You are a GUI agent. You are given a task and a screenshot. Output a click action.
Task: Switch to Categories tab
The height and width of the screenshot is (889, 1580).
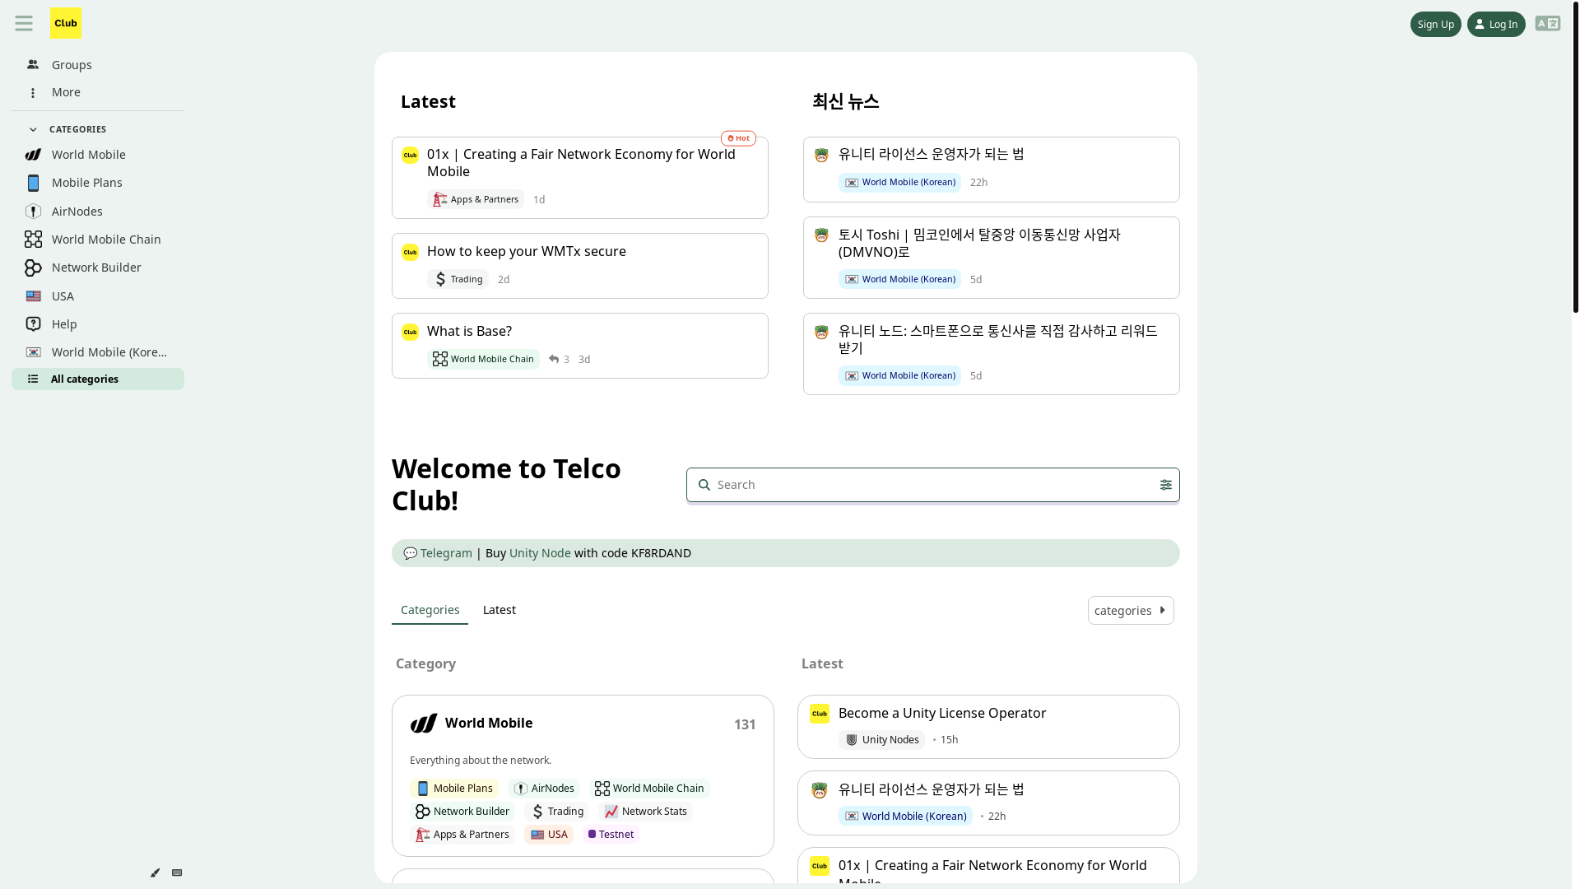tap(430, 611)
